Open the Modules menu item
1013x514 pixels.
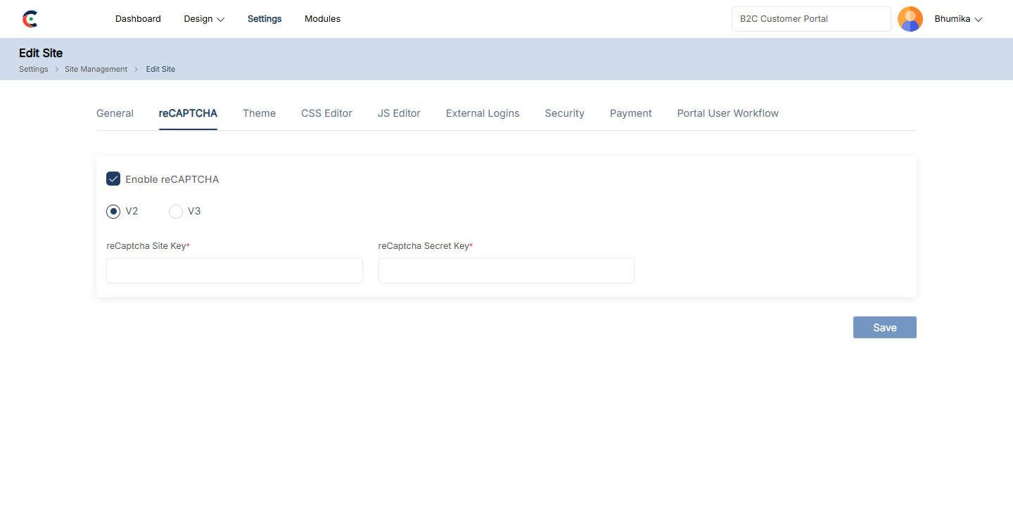click(x=322, y=19)
